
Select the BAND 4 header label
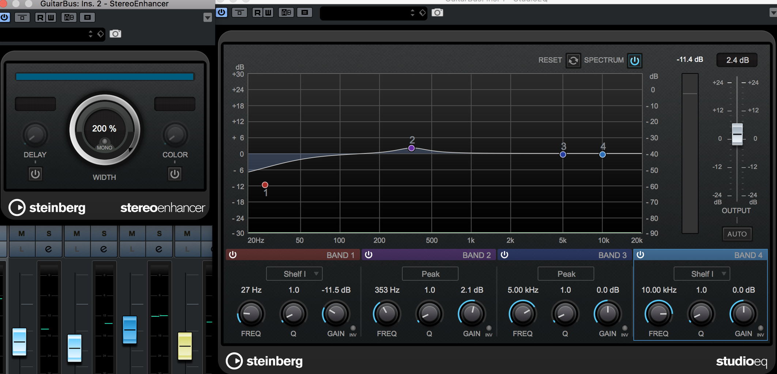(x=748, y=255)
